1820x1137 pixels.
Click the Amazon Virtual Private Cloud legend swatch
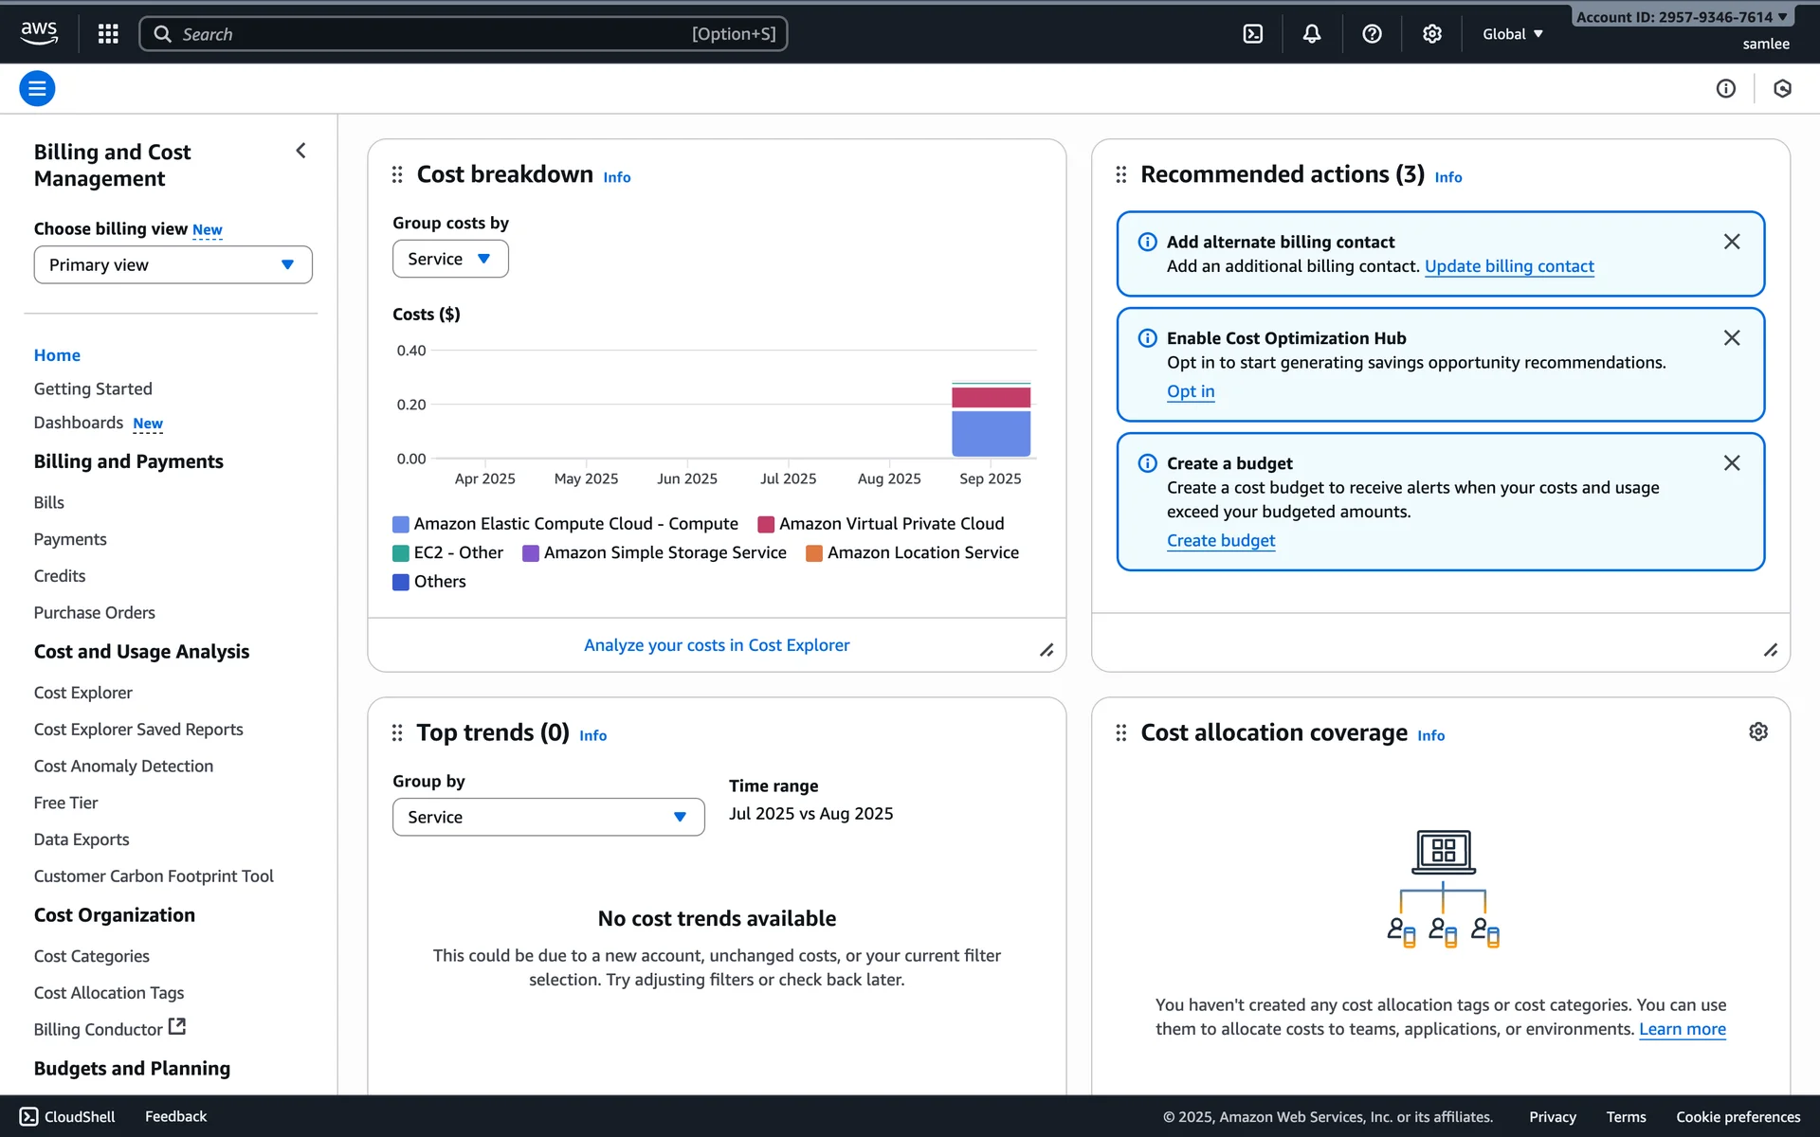[x=766, y=524]
